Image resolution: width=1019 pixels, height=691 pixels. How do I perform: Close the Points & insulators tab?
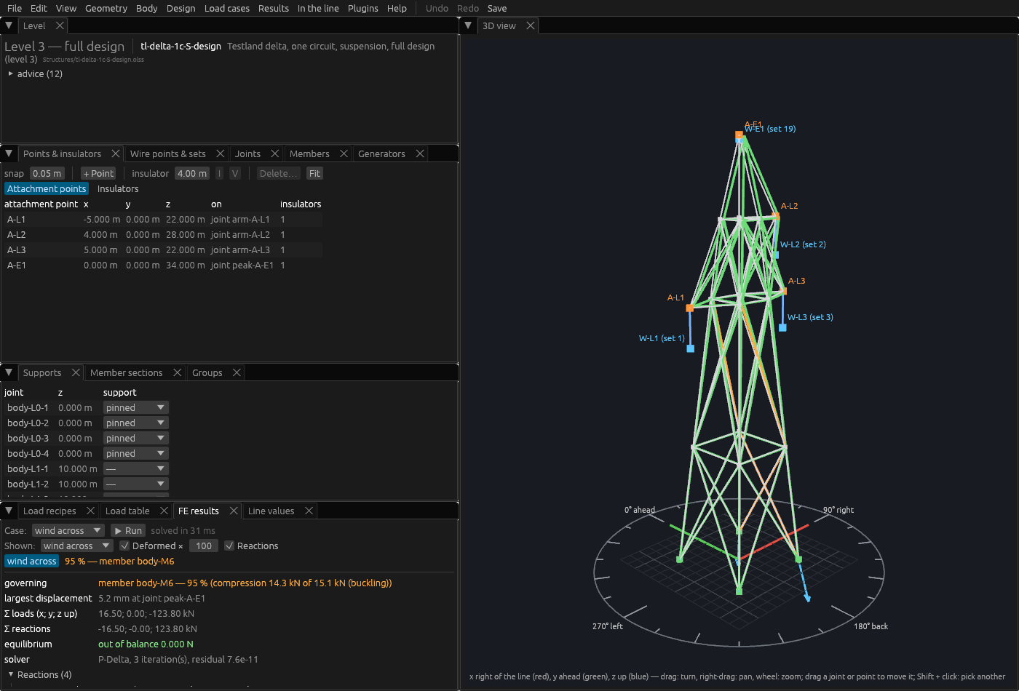click(x=115, y=153)
